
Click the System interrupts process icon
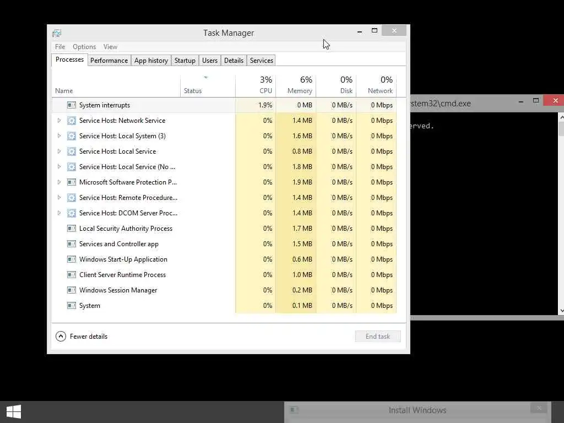(x=72, y=105)
